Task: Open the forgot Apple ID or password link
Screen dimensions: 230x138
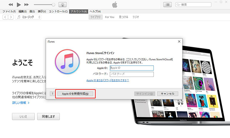Action: click(x=108, y=80)
